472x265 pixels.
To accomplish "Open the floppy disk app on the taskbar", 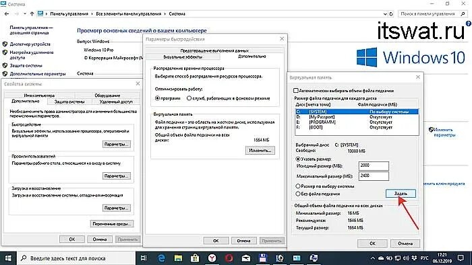I will (x=263, y=258).
